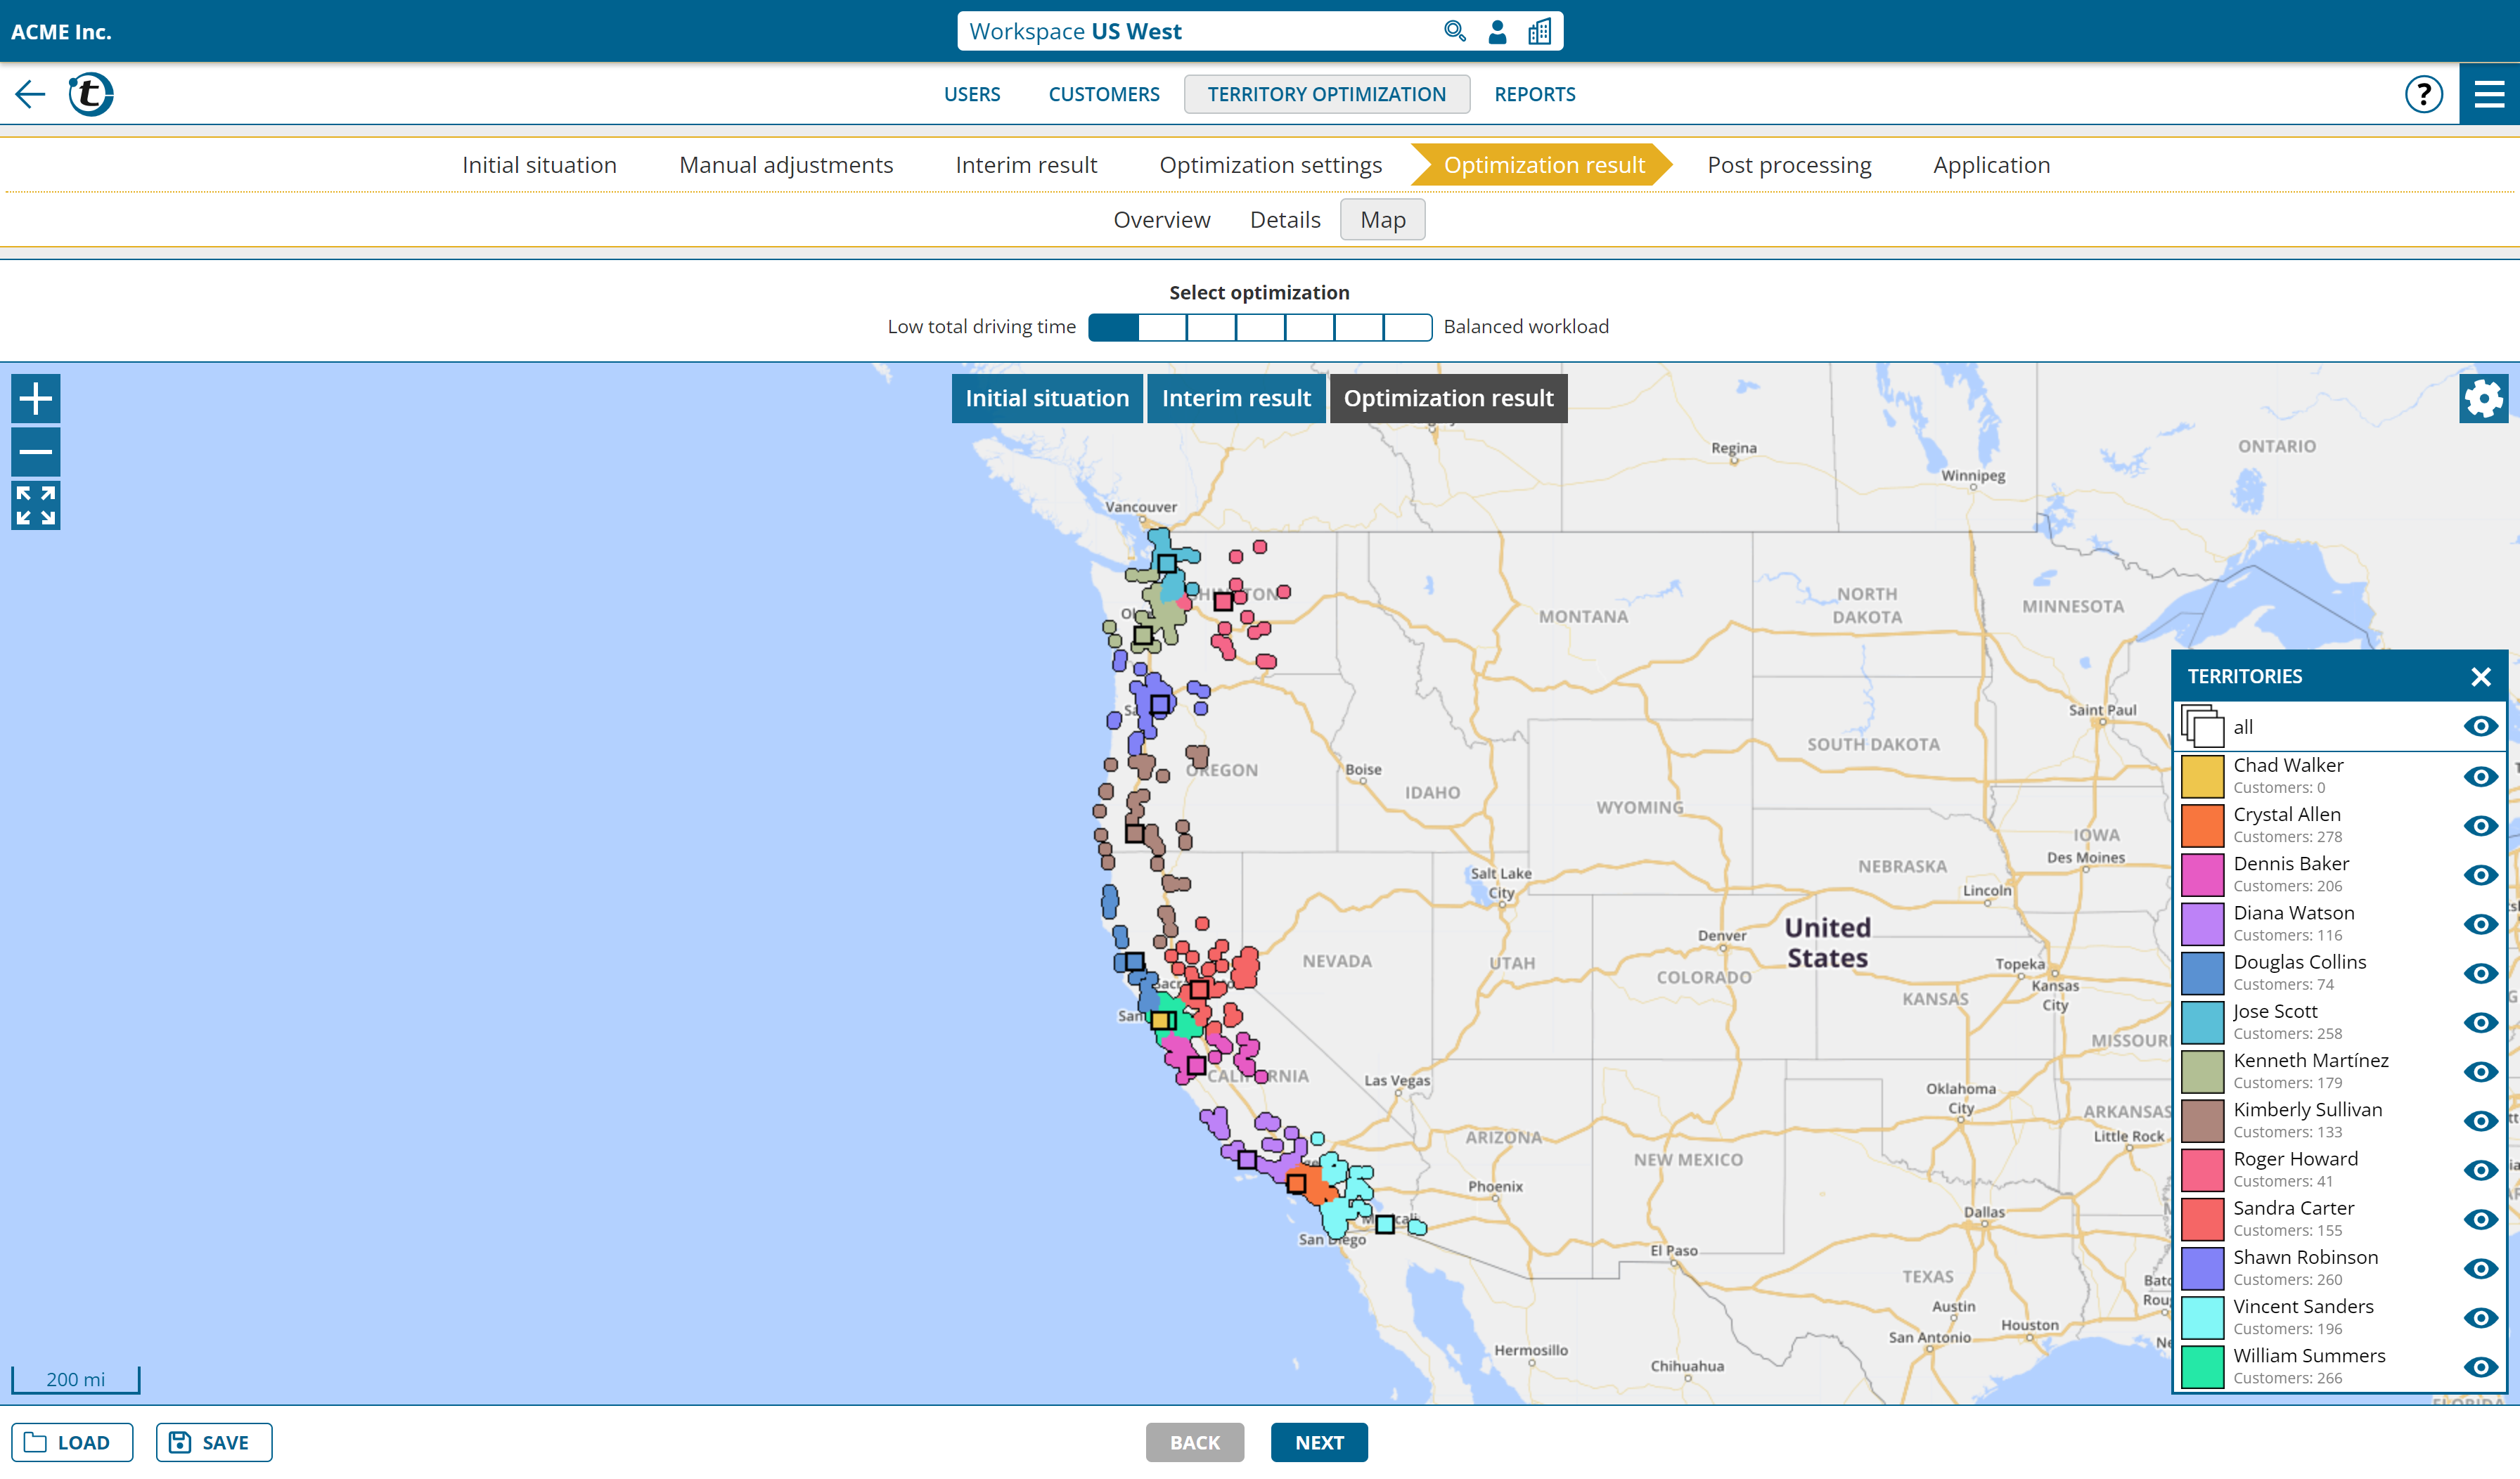Click the LOAD button
Viewport: 2520px width, 1479px height.
[x=72, y=1442]
